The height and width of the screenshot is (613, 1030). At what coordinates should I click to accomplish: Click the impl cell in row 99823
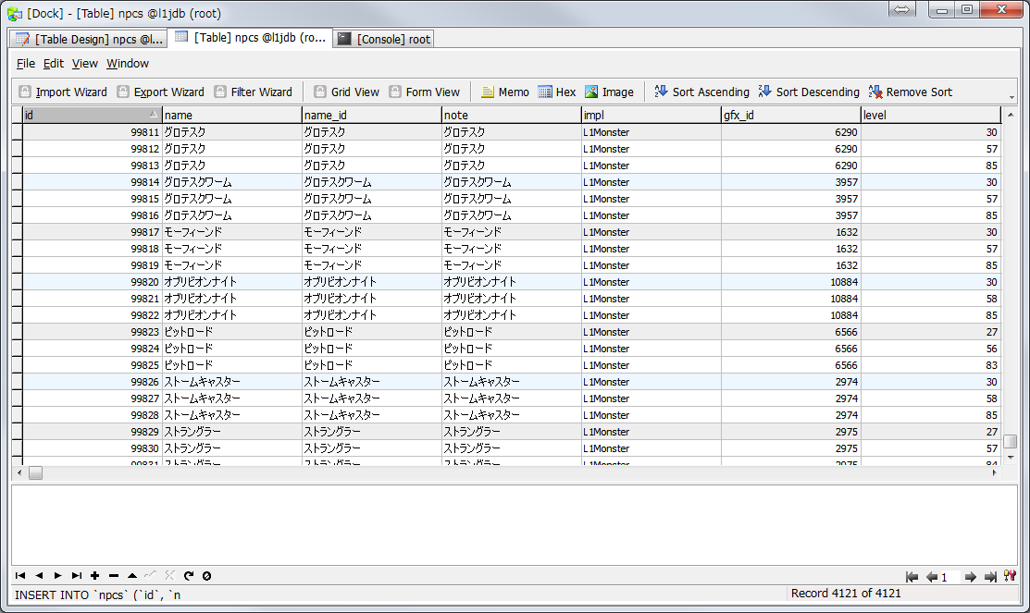click(652, 332)
